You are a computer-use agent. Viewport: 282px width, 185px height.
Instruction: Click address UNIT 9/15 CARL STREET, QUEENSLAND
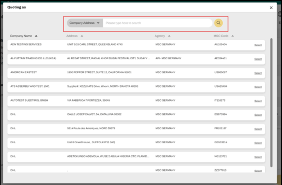[95, 44]
